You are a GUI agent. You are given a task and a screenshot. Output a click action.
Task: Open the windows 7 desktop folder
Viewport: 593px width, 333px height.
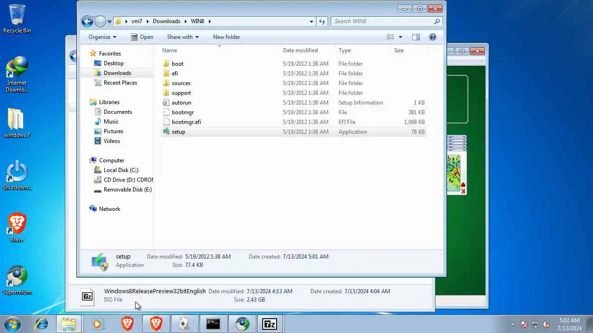(x=17, y=123)
